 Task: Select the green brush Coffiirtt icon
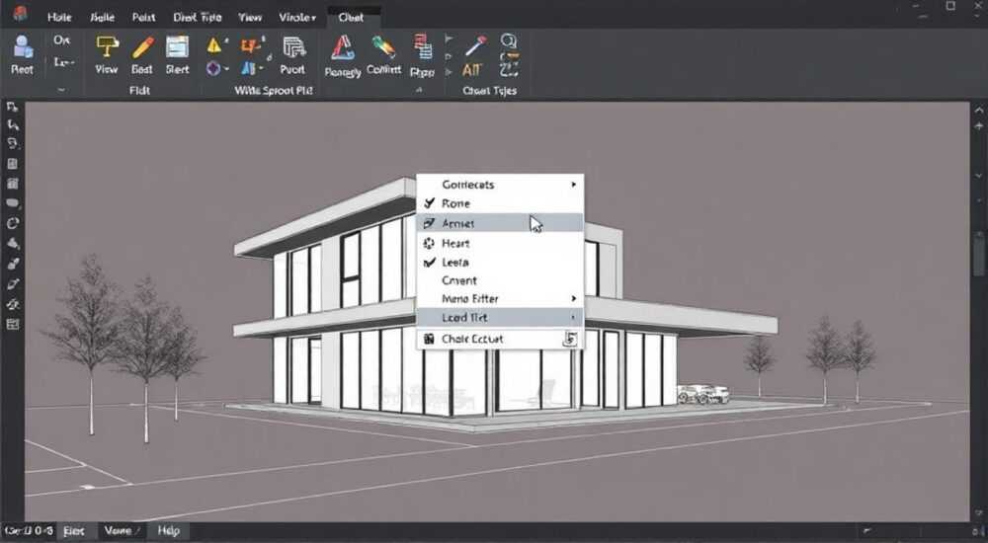click(383, 47)
